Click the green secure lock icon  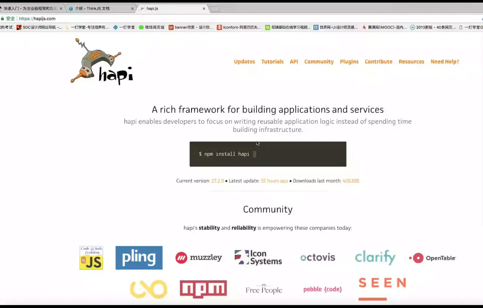click(x=2, y=18)
